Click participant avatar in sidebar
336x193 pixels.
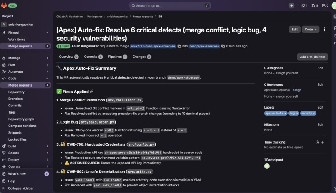[267, 166]
